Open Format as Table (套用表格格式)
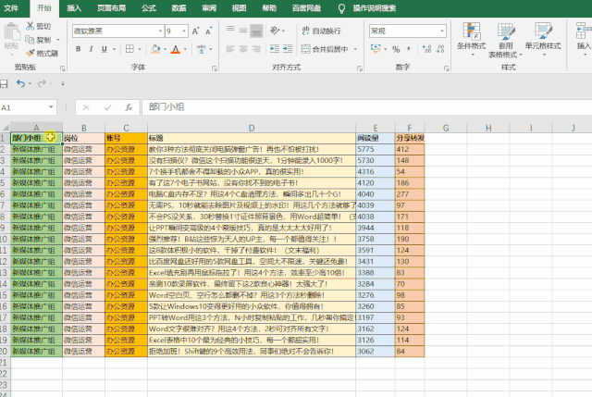592x397 pixels. (505, 40)
